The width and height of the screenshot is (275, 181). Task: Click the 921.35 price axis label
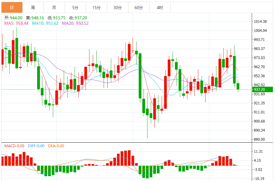pos(259,103)
